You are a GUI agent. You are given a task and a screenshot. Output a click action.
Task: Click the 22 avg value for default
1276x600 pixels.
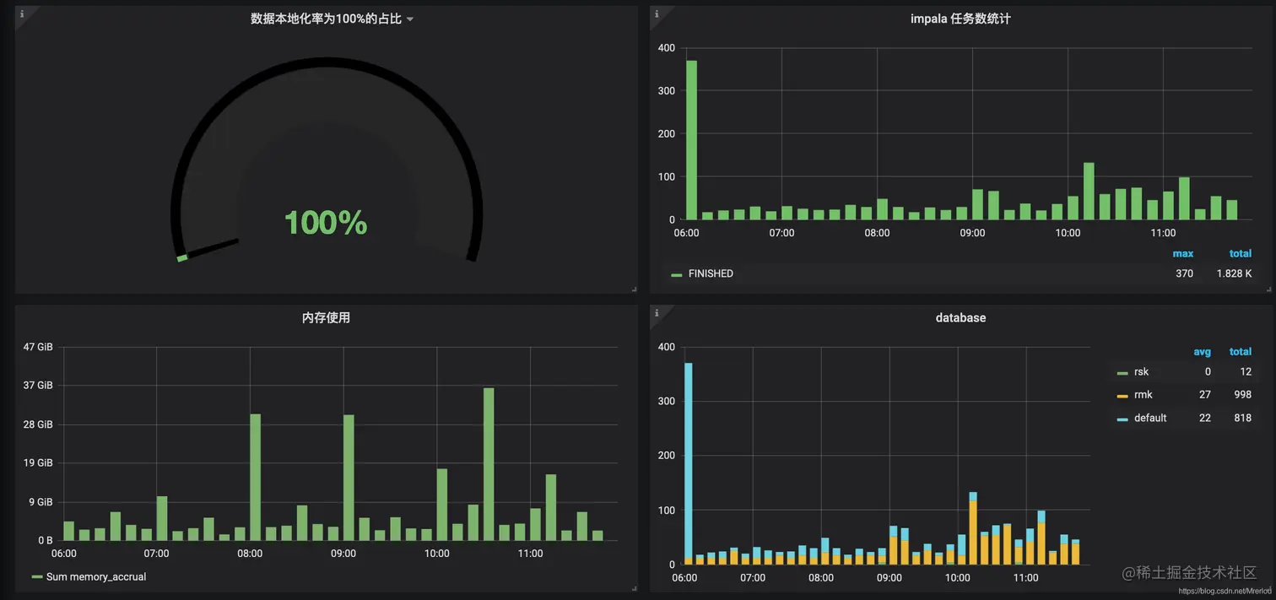click(x=1205, y=418)
